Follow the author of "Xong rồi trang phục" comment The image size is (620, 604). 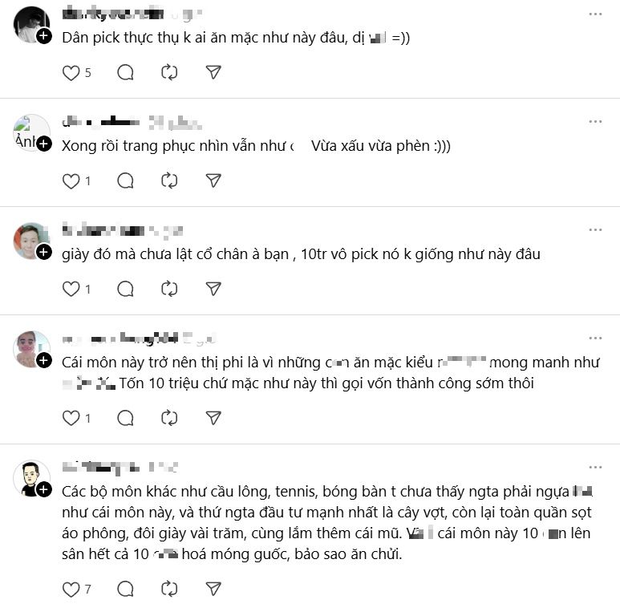coord(44,144)
